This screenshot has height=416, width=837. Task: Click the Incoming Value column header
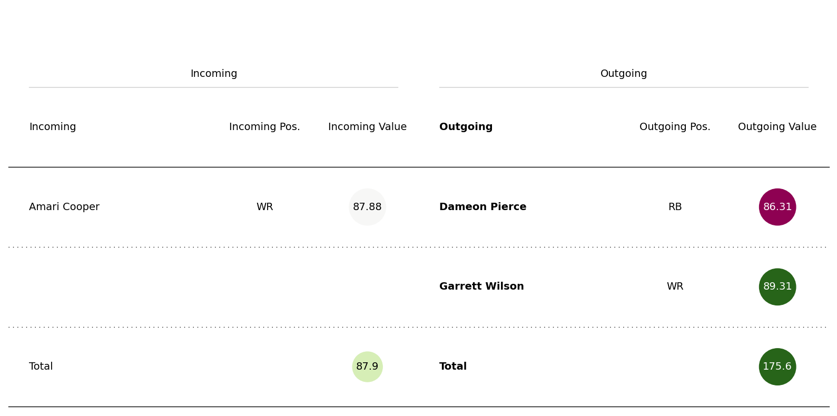[x=367, y=127]
